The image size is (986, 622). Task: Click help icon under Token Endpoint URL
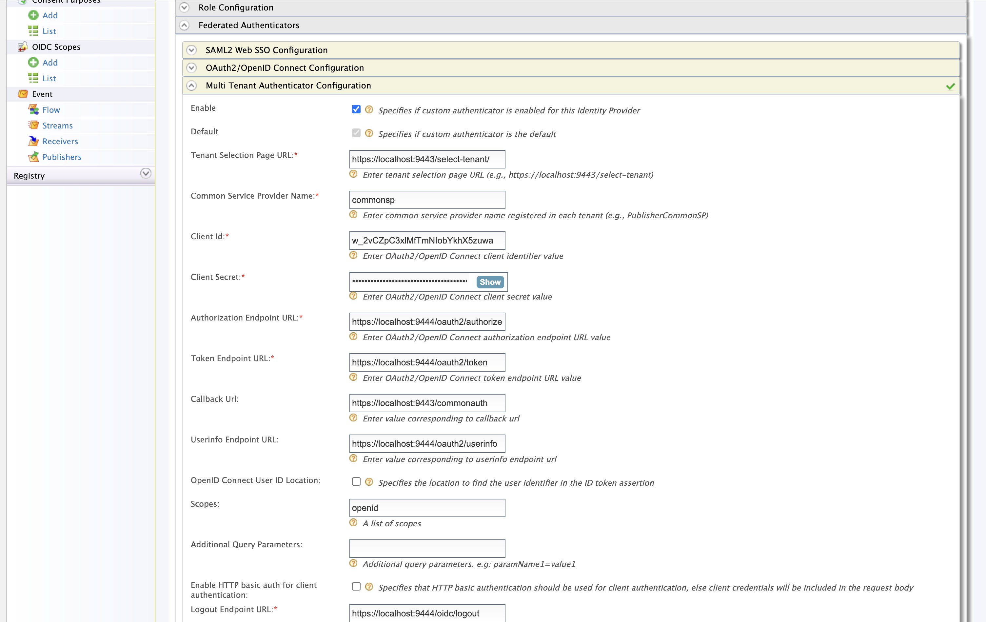353,377
